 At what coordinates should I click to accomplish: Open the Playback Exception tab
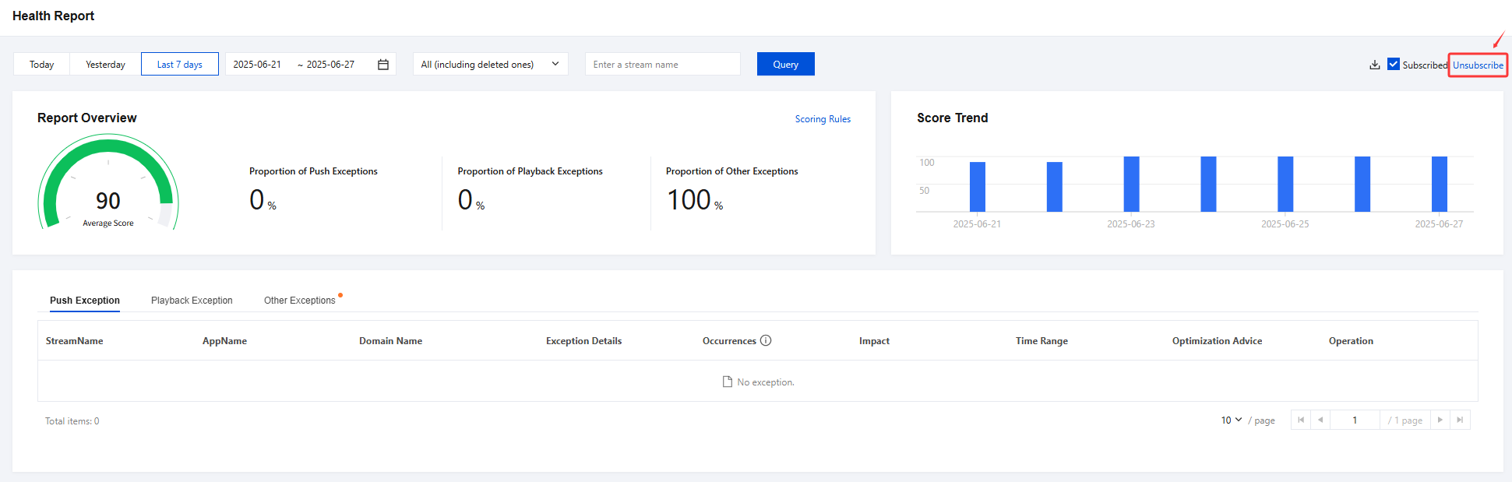tap(192, 301)
